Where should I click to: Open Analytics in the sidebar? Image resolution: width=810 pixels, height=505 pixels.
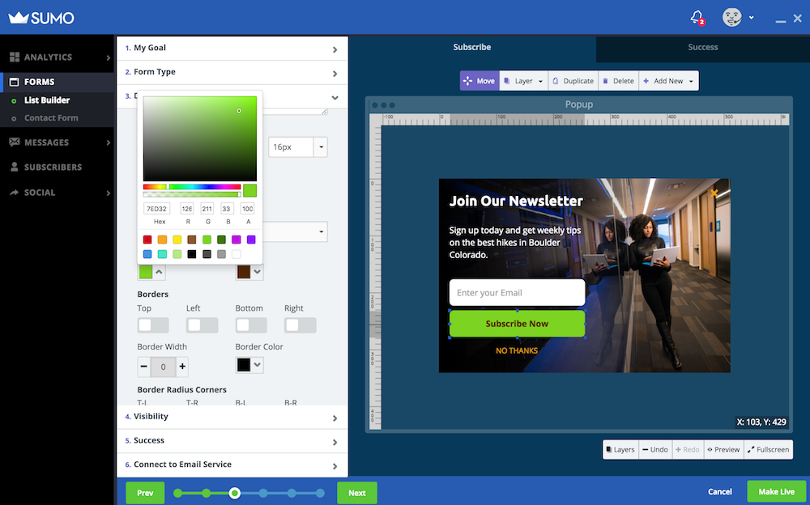pos(57,57)
